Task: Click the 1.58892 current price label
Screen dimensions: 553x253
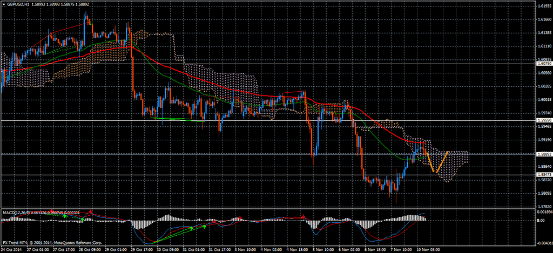Action: 544,154
